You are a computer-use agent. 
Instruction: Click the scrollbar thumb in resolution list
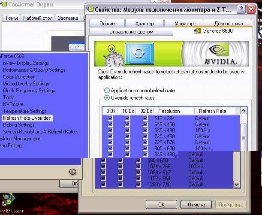coord(244,138)
